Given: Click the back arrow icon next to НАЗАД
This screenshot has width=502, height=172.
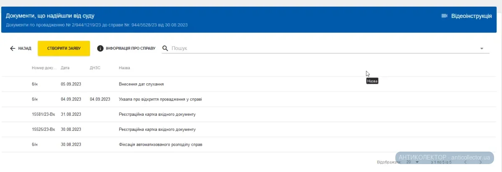Looking at the screenshot, I should (x=13, y=48).
